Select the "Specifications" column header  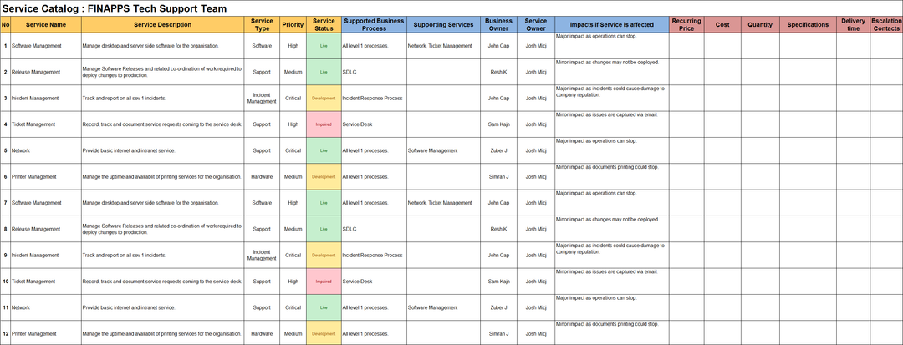(808, 25)
